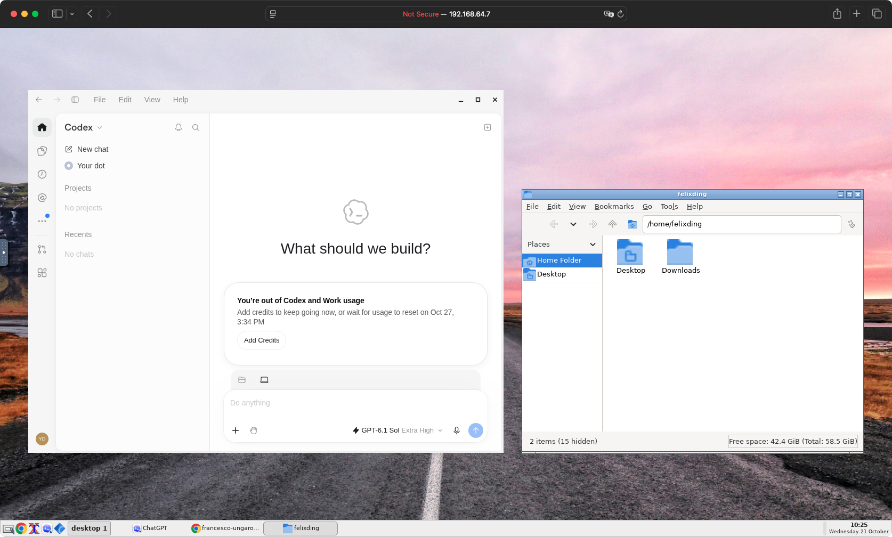Image resolution: width=892 pixels, height=537 pixels.
Task: Click the three-dots more icon in the Codex sidebar
Action: [42, 221]
